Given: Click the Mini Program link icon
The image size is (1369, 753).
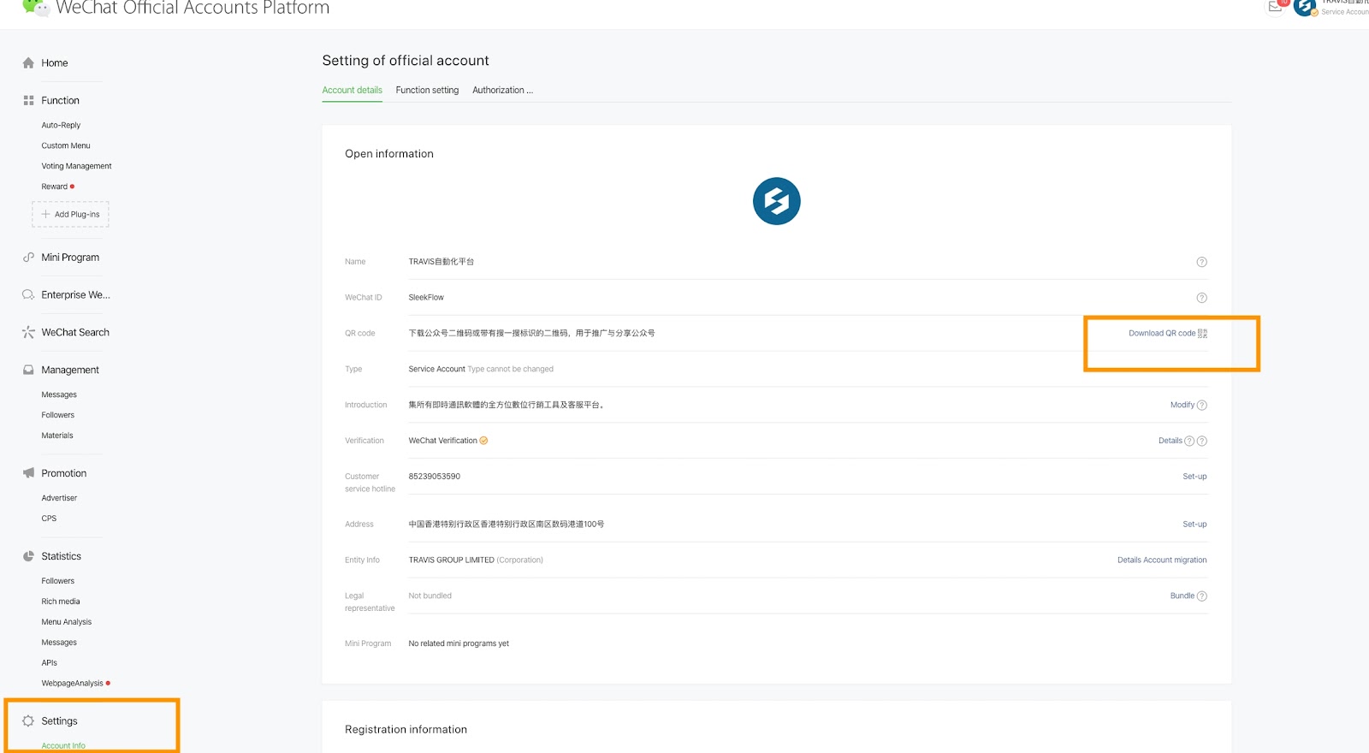Looking at the screenshot, I should tap(28, 257).
